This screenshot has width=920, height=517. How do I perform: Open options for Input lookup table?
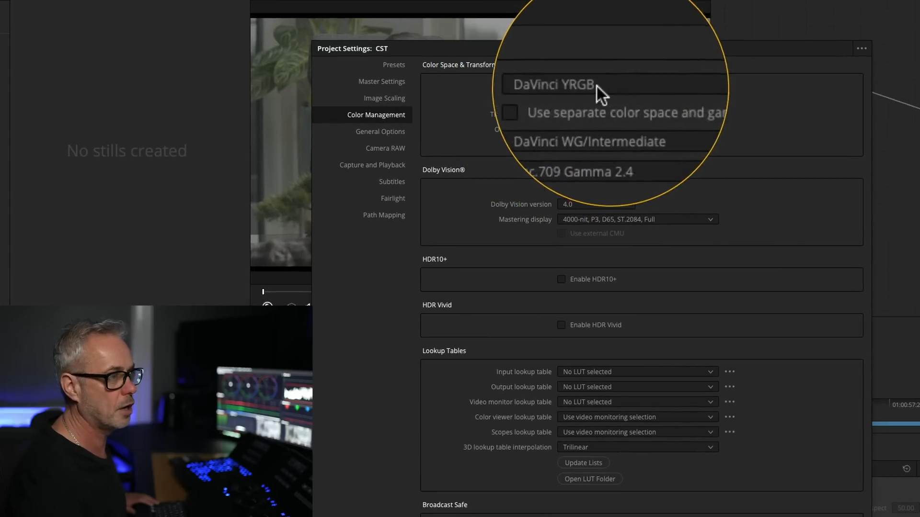pos(729,371)
